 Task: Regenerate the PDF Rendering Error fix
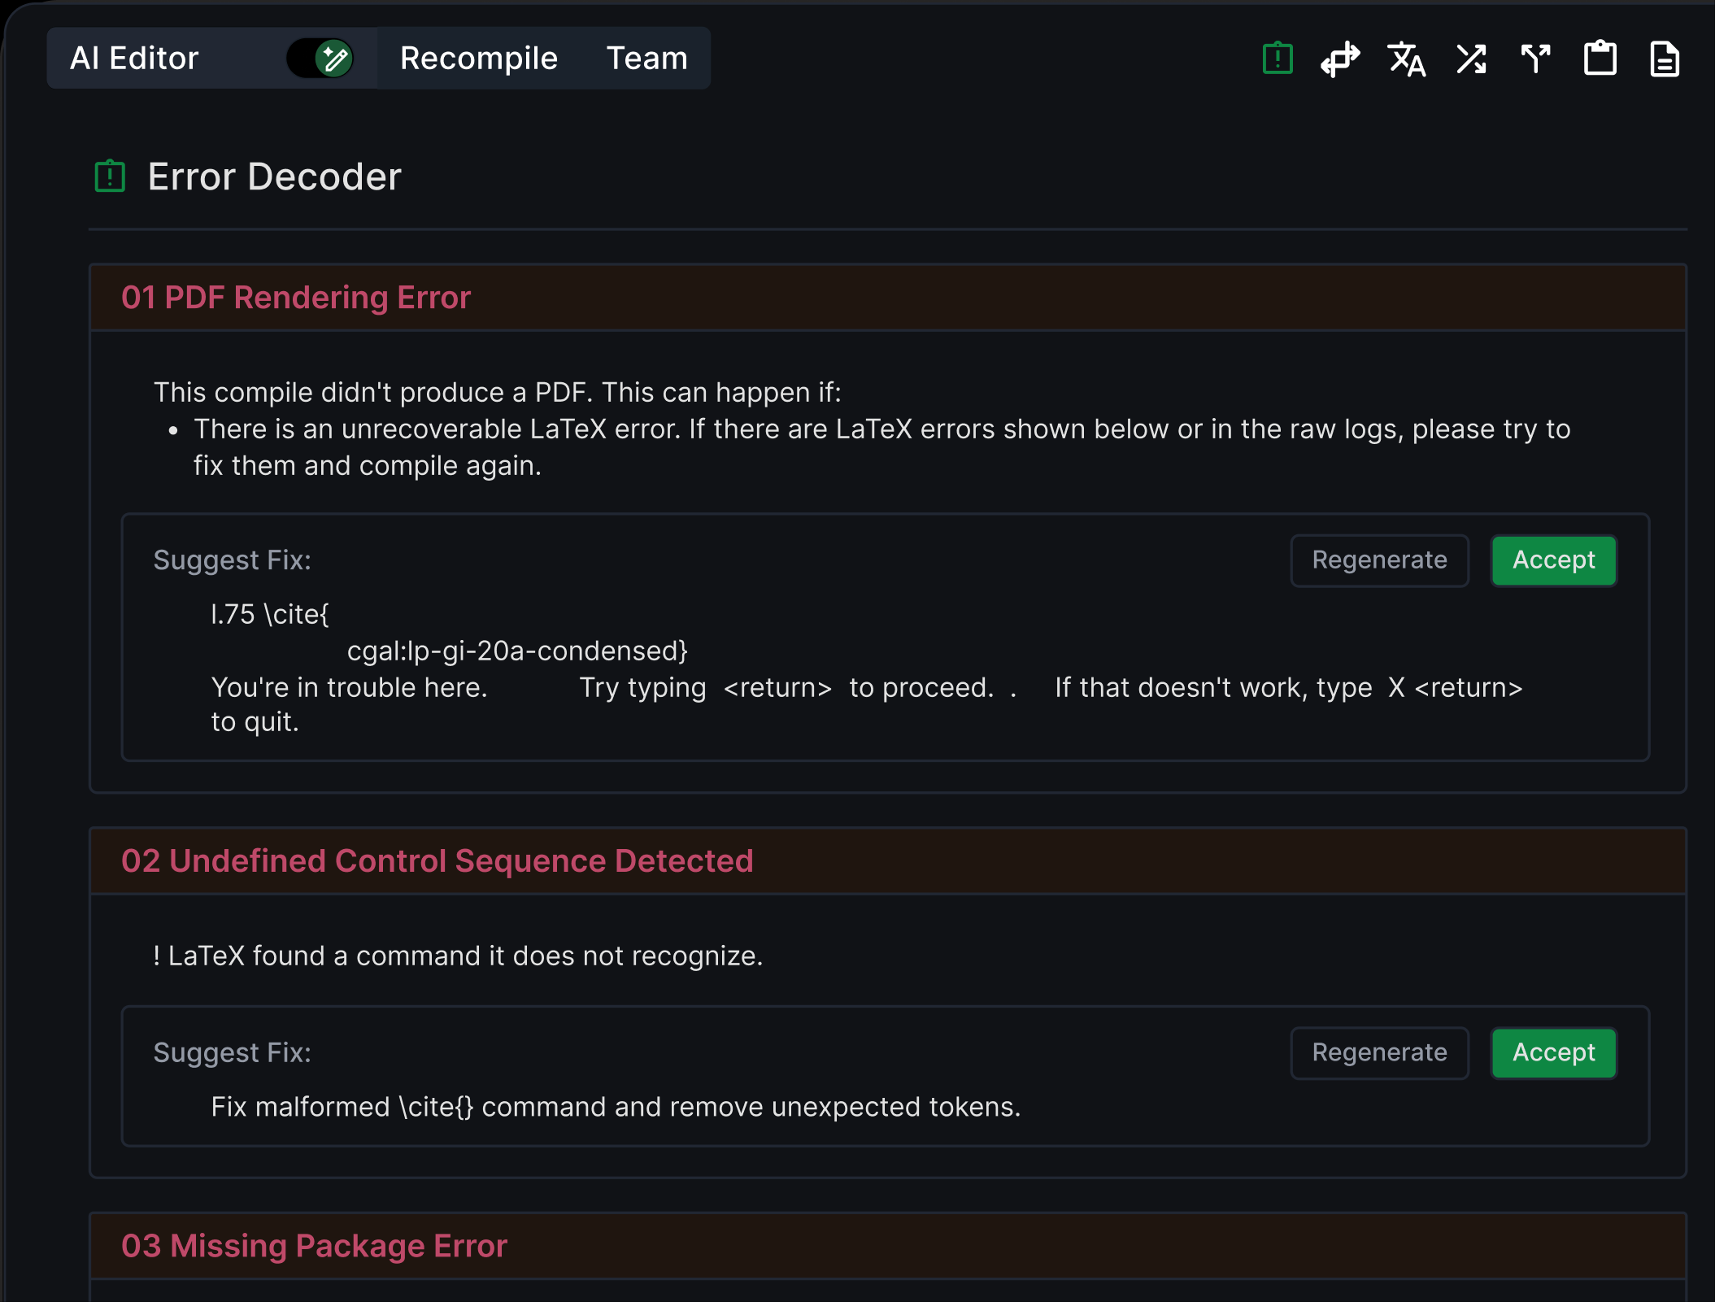1379,560
